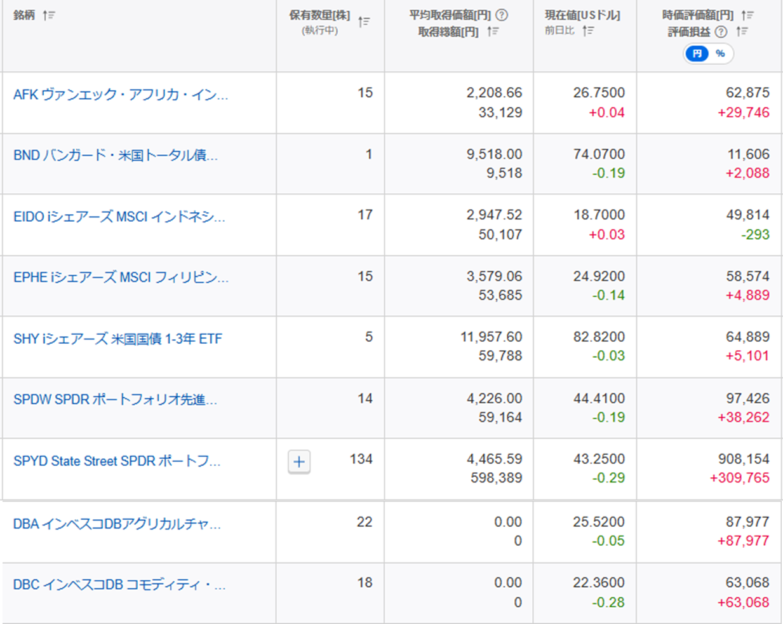Switch profit display to %
783x624 pixels.
(720, 53)
